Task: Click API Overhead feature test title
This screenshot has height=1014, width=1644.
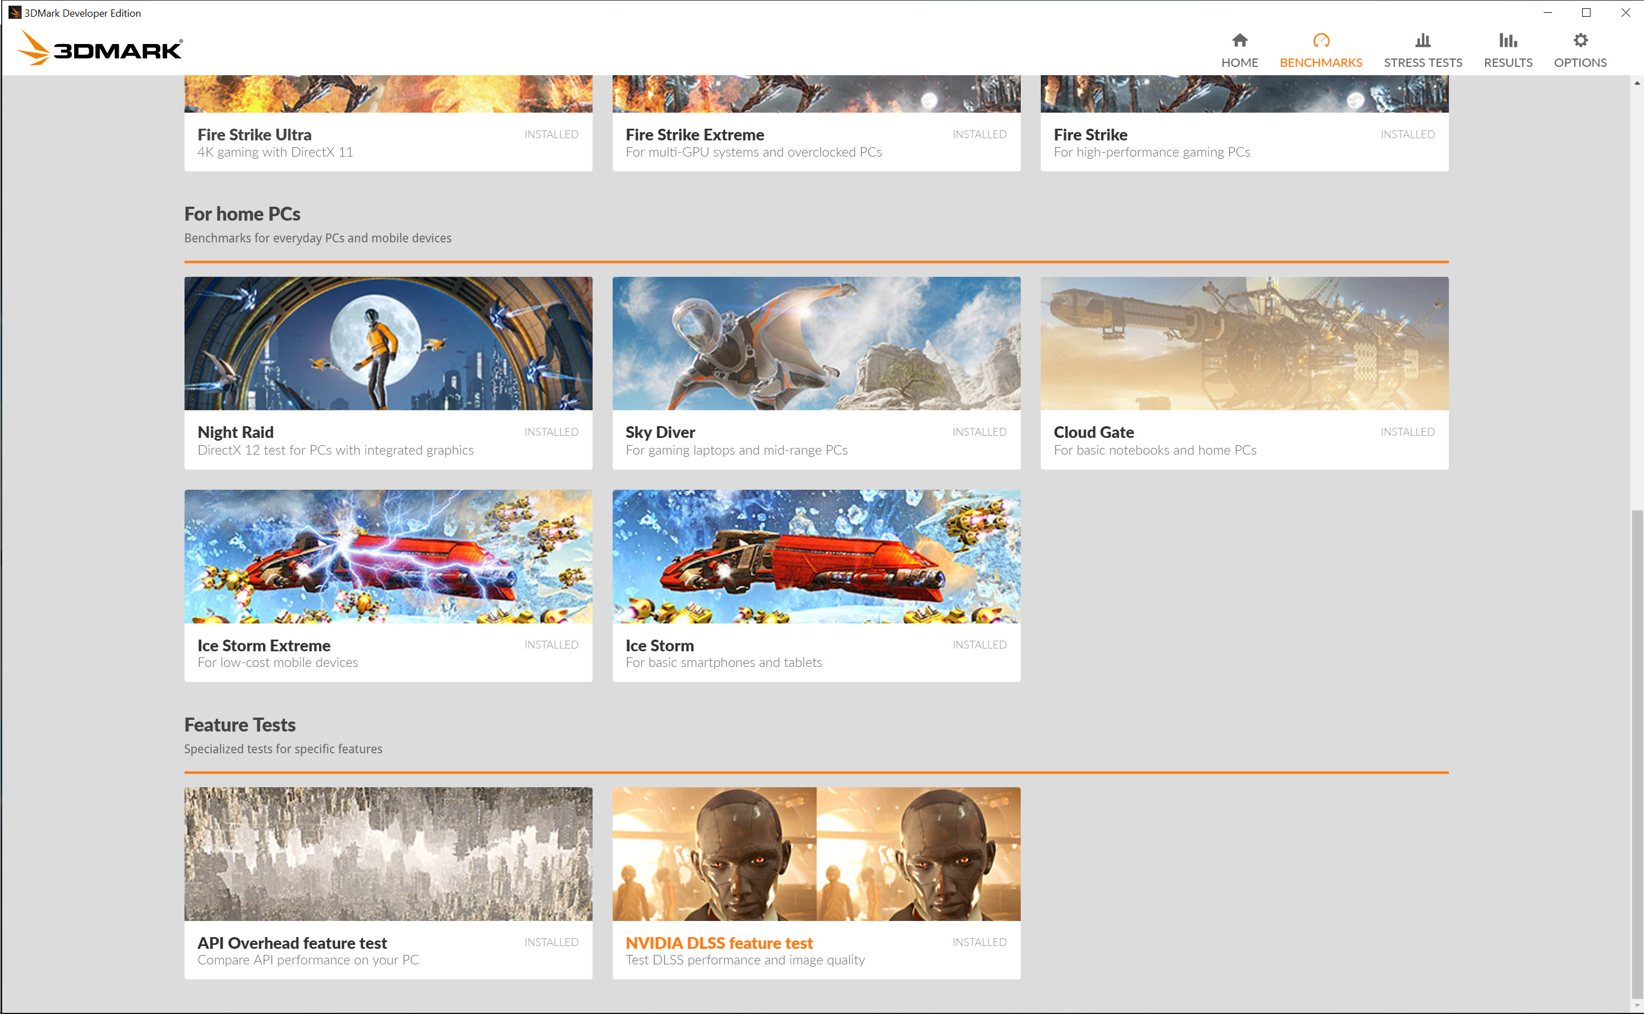Action: 292,943
